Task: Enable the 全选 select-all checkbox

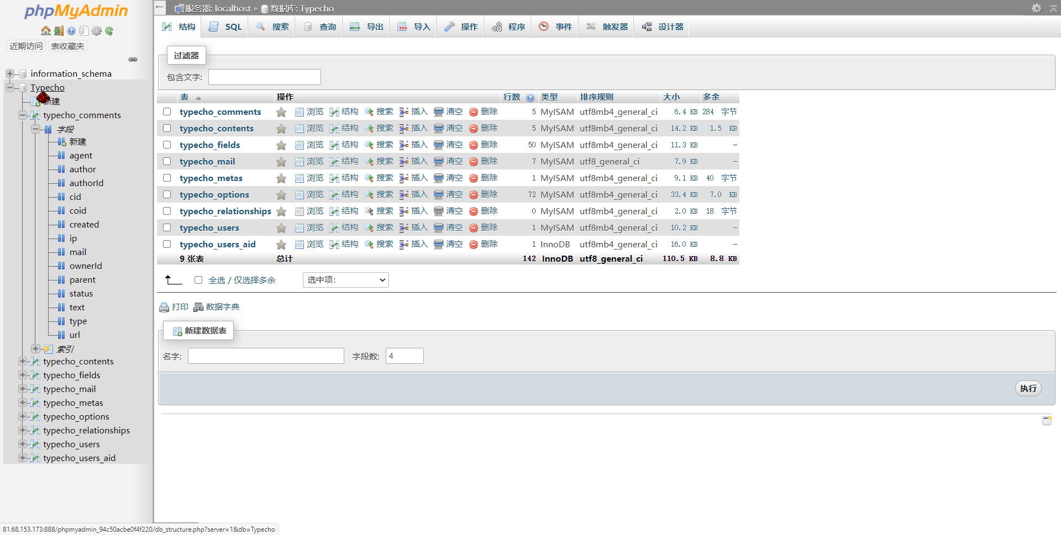Action: [x=198, y=280]
